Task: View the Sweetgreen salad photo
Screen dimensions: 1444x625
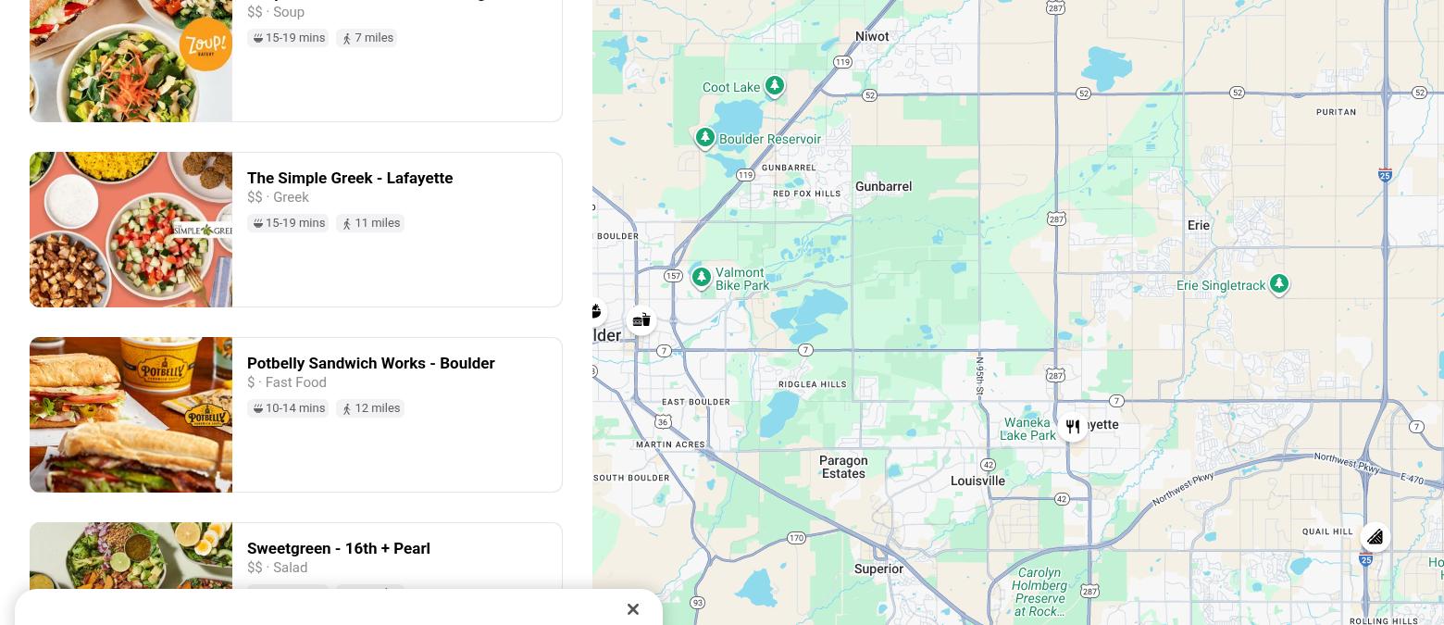Action: tap(131, 556)
